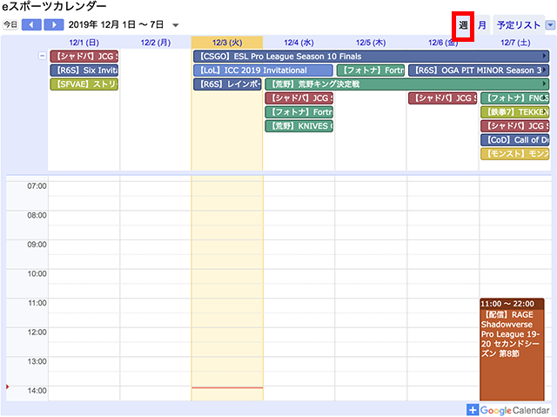Add calendar using the Google Calendar plus icon

pyautogui.click(x=473, y=410)
